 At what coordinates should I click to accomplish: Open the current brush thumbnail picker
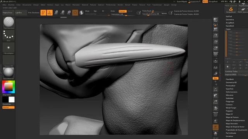pos(9,22)
